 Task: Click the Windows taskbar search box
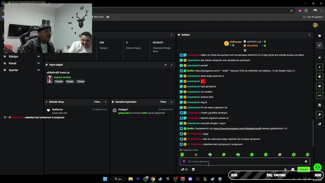coord(118,179)
